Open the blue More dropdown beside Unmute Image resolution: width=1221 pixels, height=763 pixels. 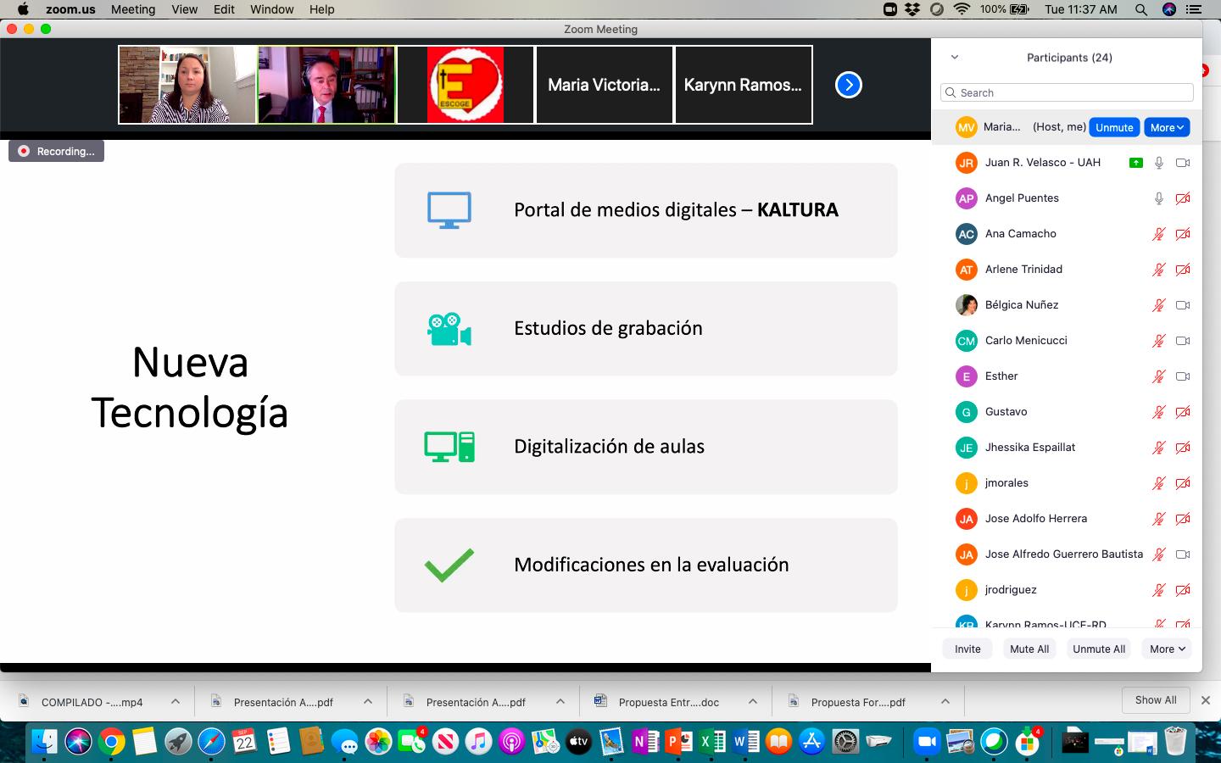(1167, 127)
